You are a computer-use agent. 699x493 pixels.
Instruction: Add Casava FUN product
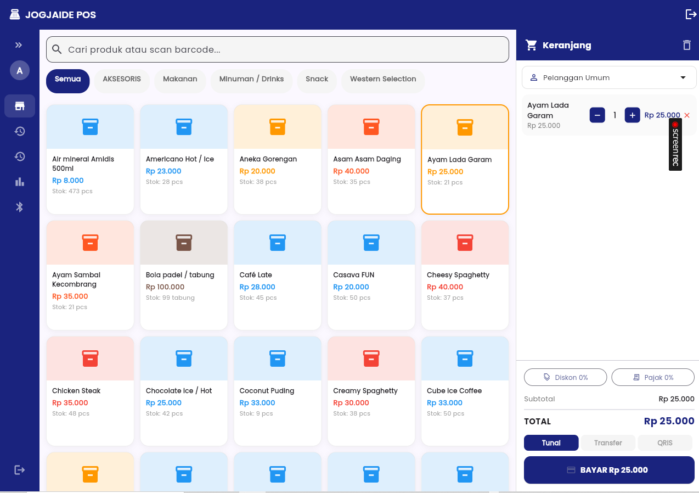tap(371, 275)
